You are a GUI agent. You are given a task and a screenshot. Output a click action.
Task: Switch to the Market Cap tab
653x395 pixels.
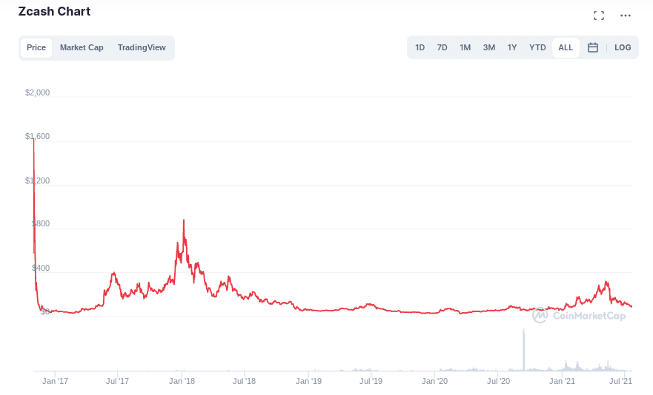(x=82, y=47)
